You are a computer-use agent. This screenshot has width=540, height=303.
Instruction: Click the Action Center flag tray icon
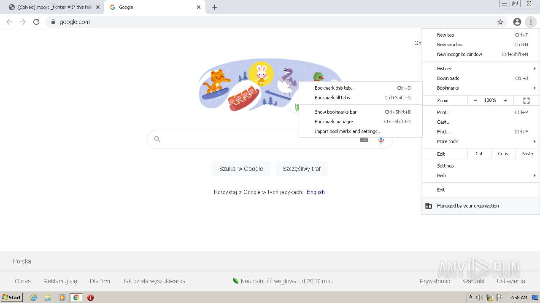click(500, 298)
